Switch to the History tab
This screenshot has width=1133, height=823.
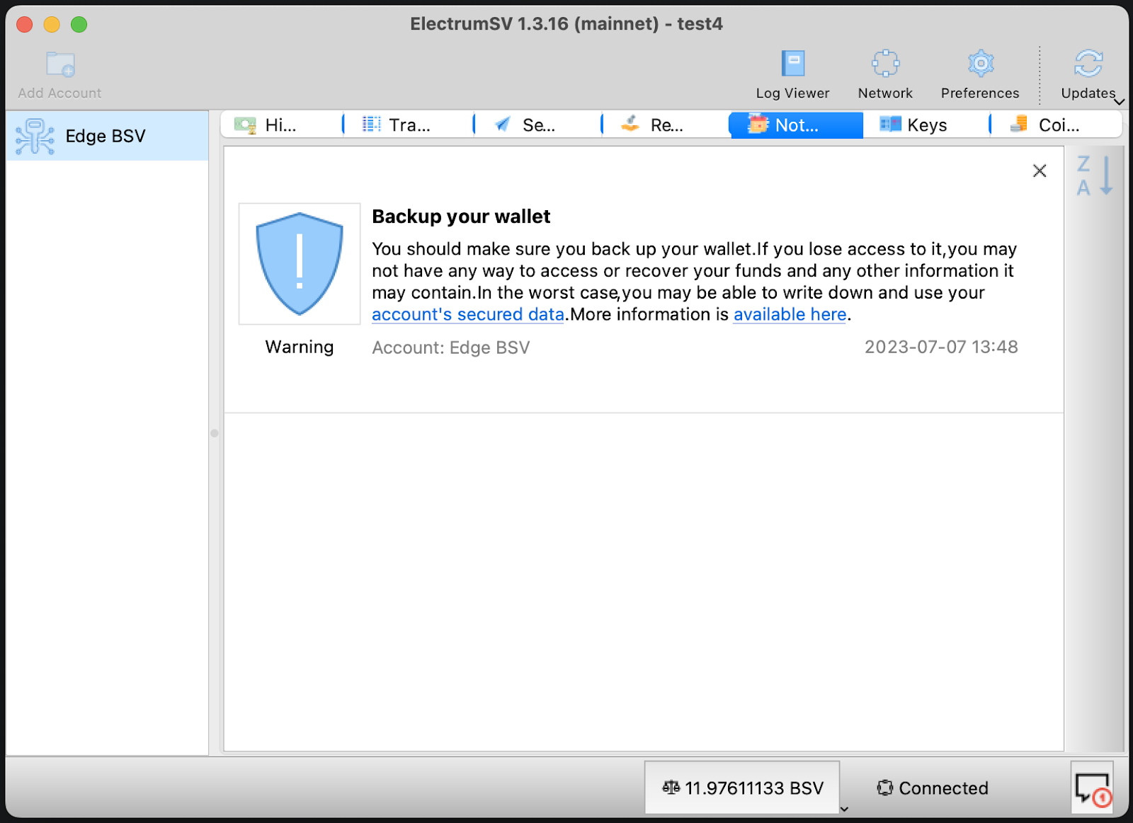click(x=280, y=125)
